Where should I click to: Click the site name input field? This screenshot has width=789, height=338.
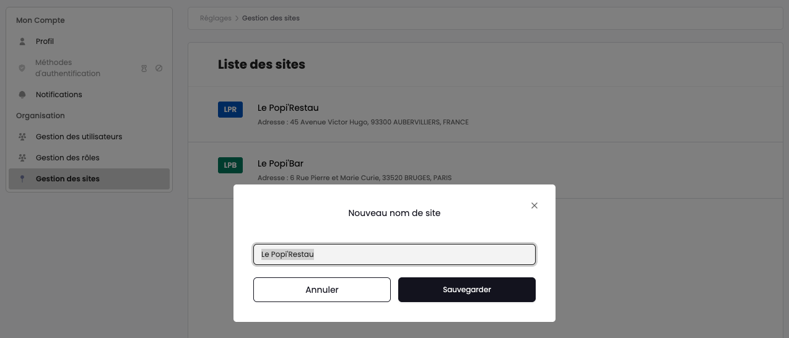click(394, 254)
